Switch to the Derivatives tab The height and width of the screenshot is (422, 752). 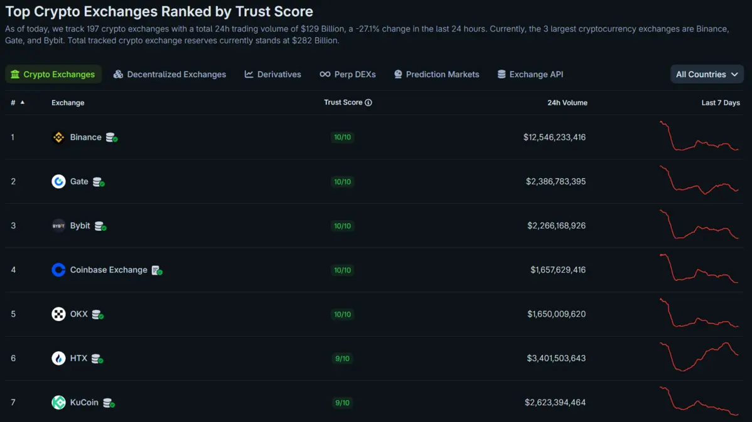tap(272, 74)
